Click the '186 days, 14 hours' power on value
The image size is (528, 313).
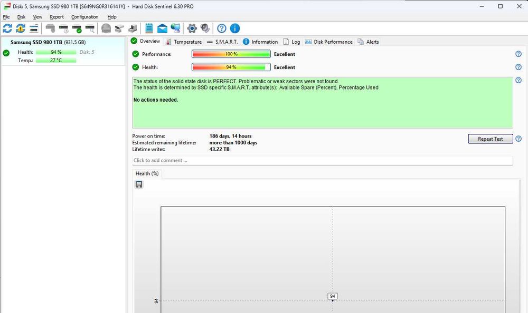click(x=230, y=136)
